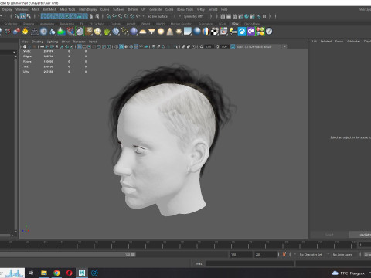
Task: Open the Surfaces menu
Action: point(118,9)
